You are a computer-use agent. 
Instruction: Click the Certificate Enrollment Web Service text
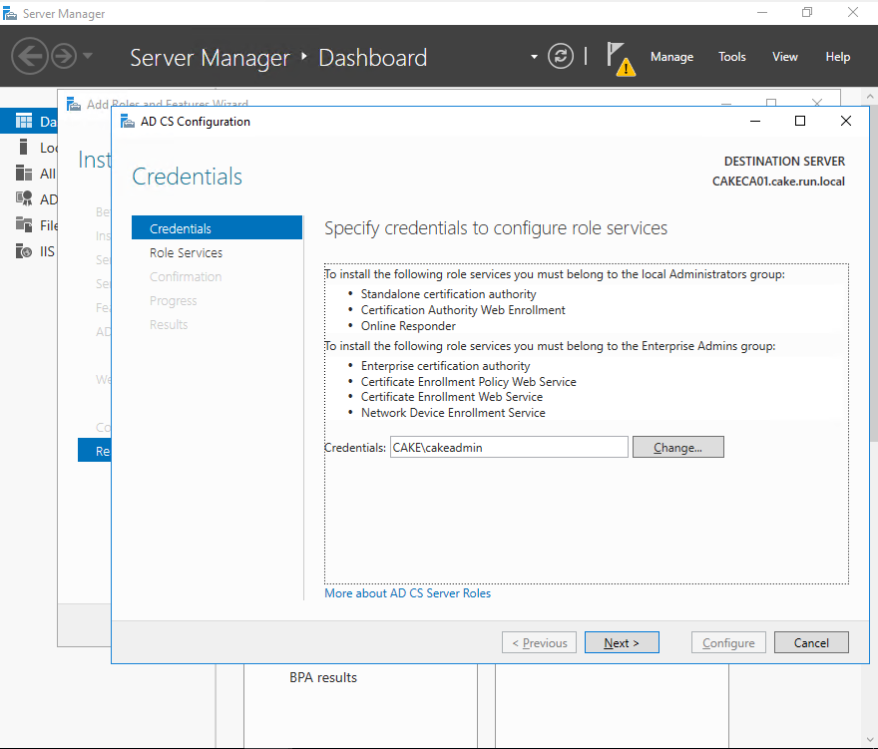[452, 397]
